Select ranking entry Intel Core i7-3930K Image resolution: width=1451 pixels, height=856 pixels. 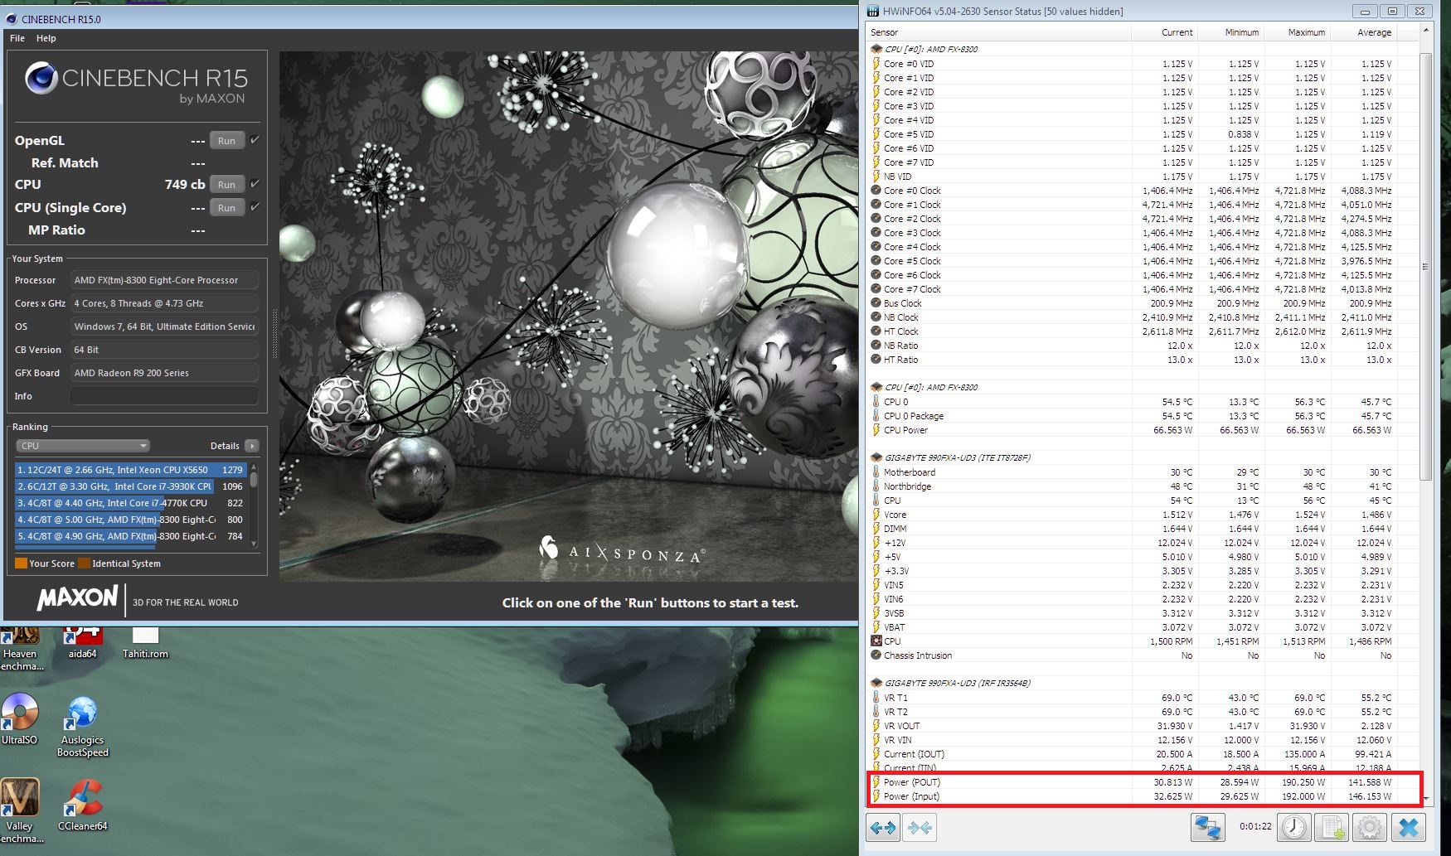(130, 486)
